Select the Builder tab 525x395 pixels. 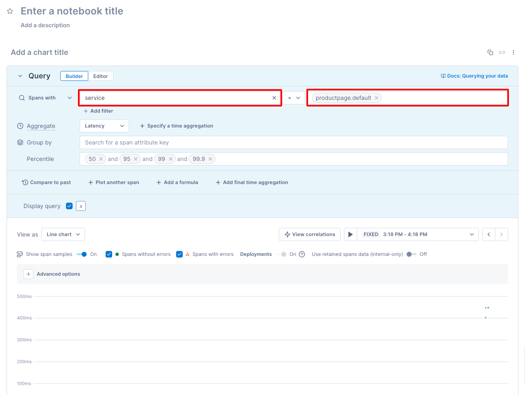74,76
